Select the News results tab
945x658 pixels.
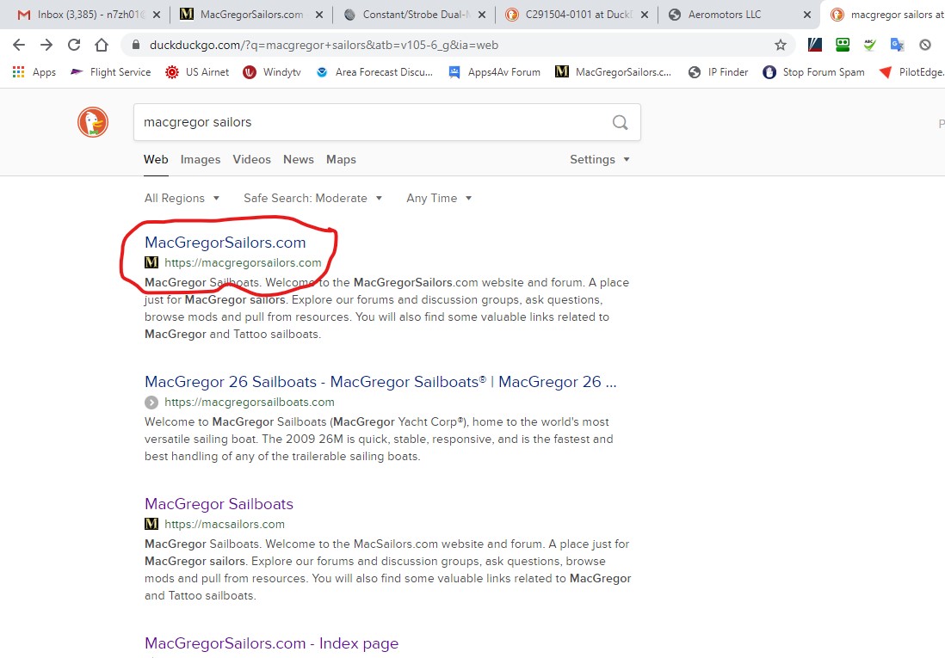pyautogui.click(x=299, y=160)
